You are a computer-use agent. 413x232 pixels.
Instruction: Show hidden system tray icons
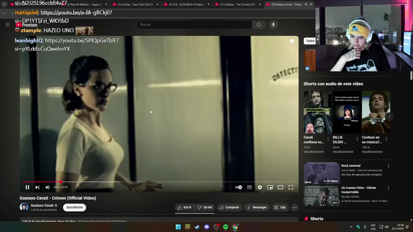(x=351, y=227)
